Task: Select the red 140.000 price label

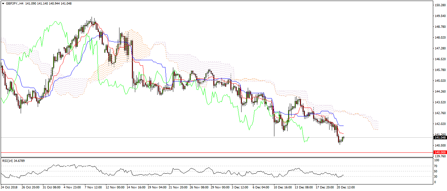Action: click(440, 152)
